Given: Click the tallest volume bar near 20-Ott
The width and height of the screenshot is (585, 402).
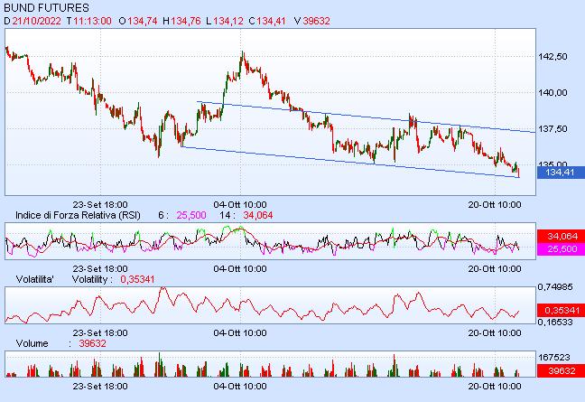Looking at the screenshot, I should (496, 371).
